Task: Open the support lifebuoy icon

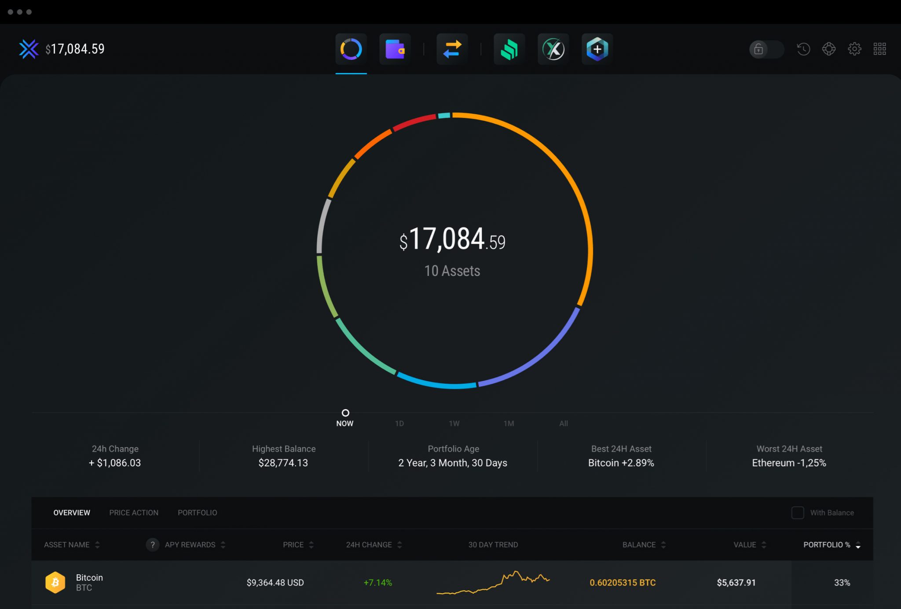Action: point(829,49)
